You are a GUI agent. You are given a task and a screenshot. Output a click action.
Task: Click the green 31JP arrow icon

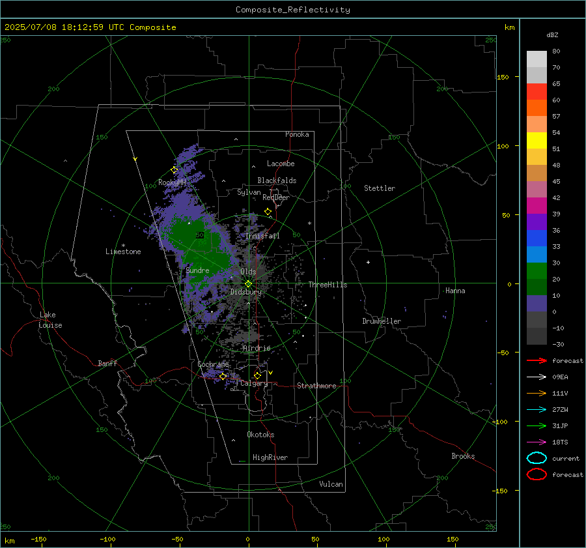coord(537,425)
